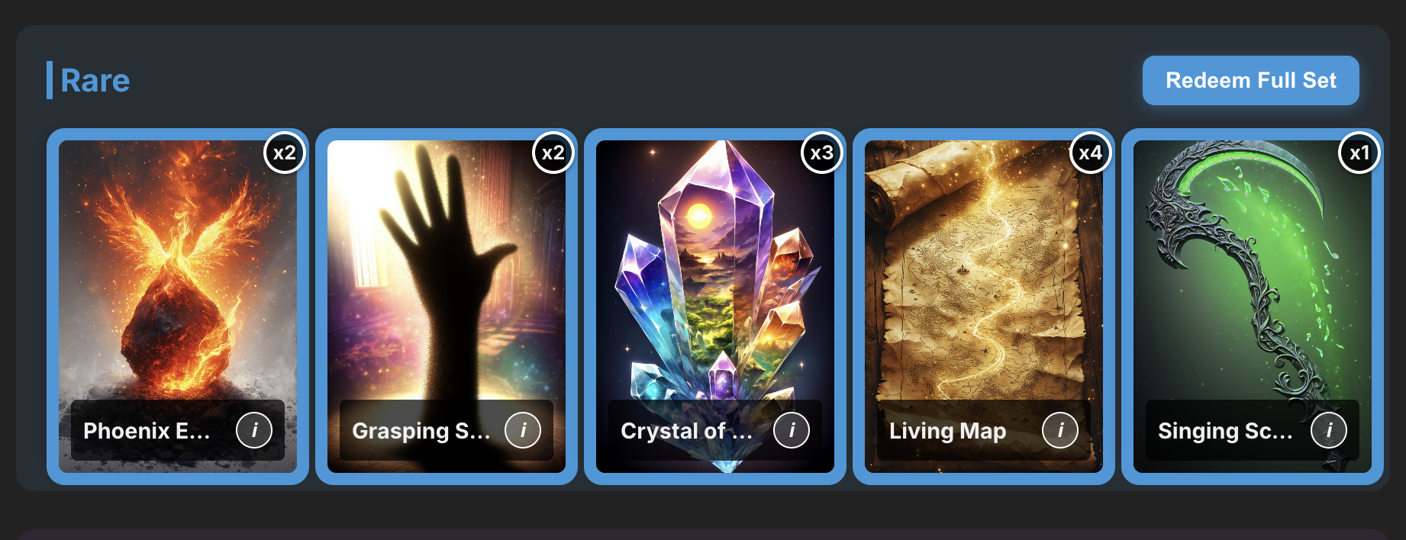1406x540 pixels.
Task: Open info for Grasping S... card
Action: click(x=523, y=431)
